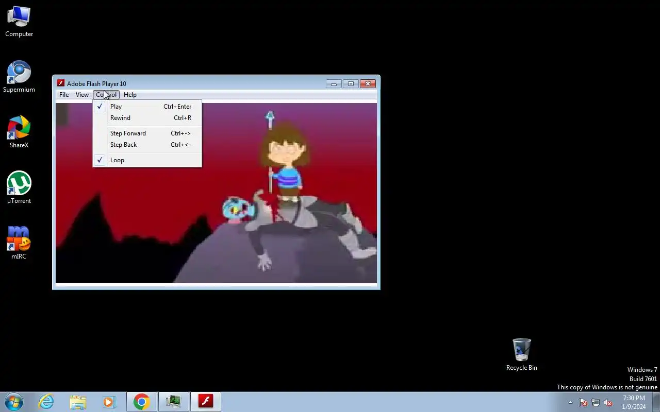Viewport: 660px width, 412px height.
Task: Close the Adobe Flash Player window
Action: click(368, 83)
